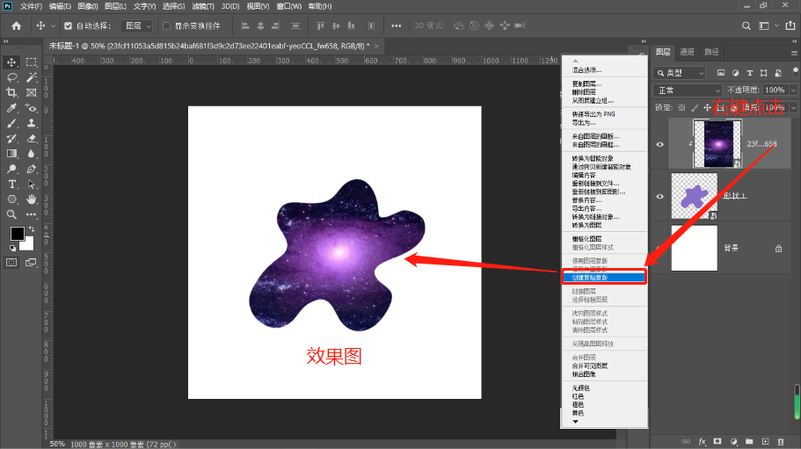Open the Layers panel hamburger menu

(x=794, y=53)
